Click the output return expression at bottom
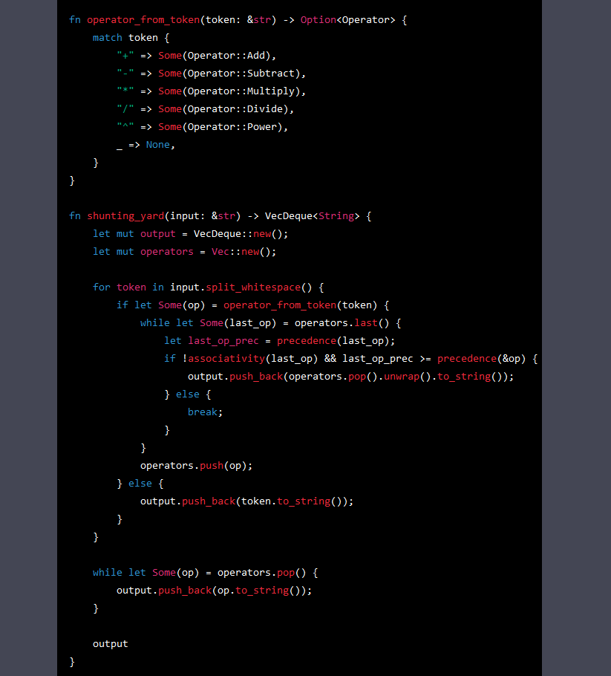611x676 pixels. pyautogui.click(x=110, y=643)
